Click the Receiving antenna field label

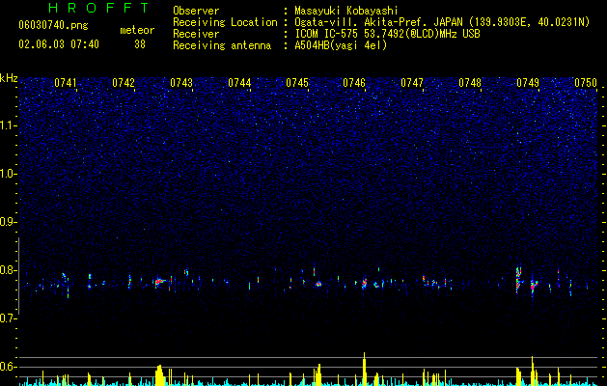(222, 45)
